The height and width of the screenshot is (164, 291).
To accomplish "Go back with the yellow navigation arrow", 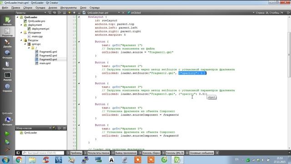I will 70,13.
